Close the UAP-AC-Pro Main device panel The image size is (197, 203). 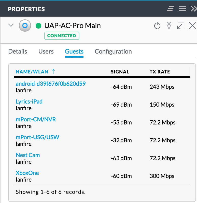[x=192, y=26]
